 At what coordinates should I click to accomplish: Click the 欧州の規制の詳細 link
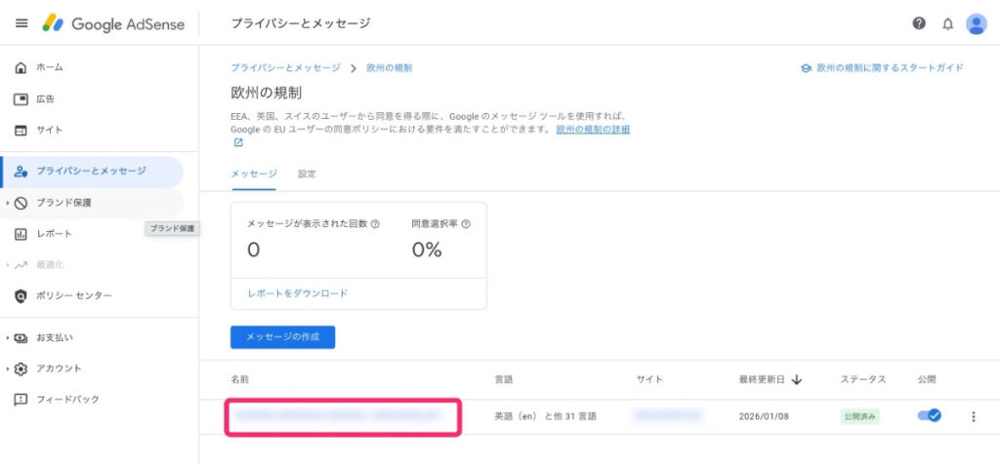click(593, 130)
